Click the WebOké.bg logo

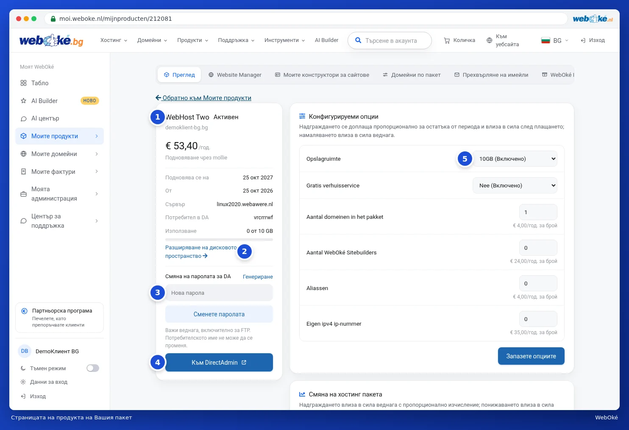point(51,40)
